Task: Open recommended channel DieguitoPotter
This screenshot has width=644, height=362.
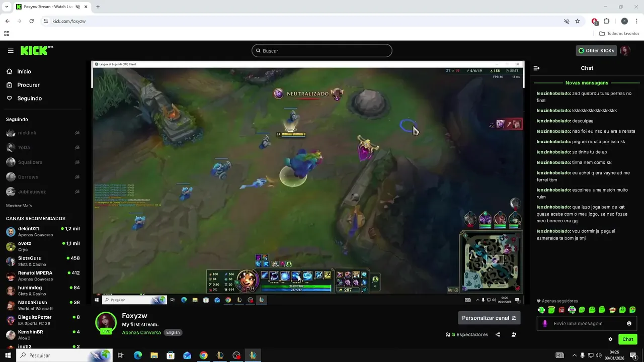Action: (x=42, y=320)
